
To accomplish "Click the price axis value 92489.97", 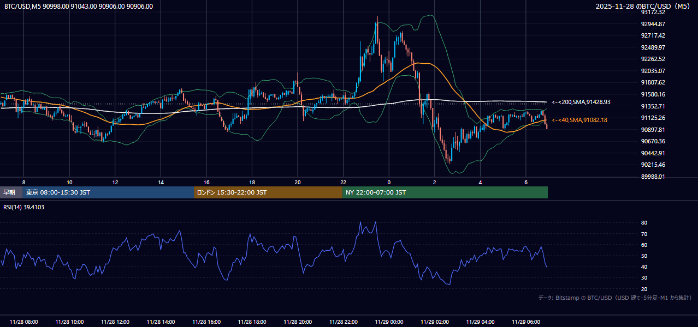I will pos(653,47).
